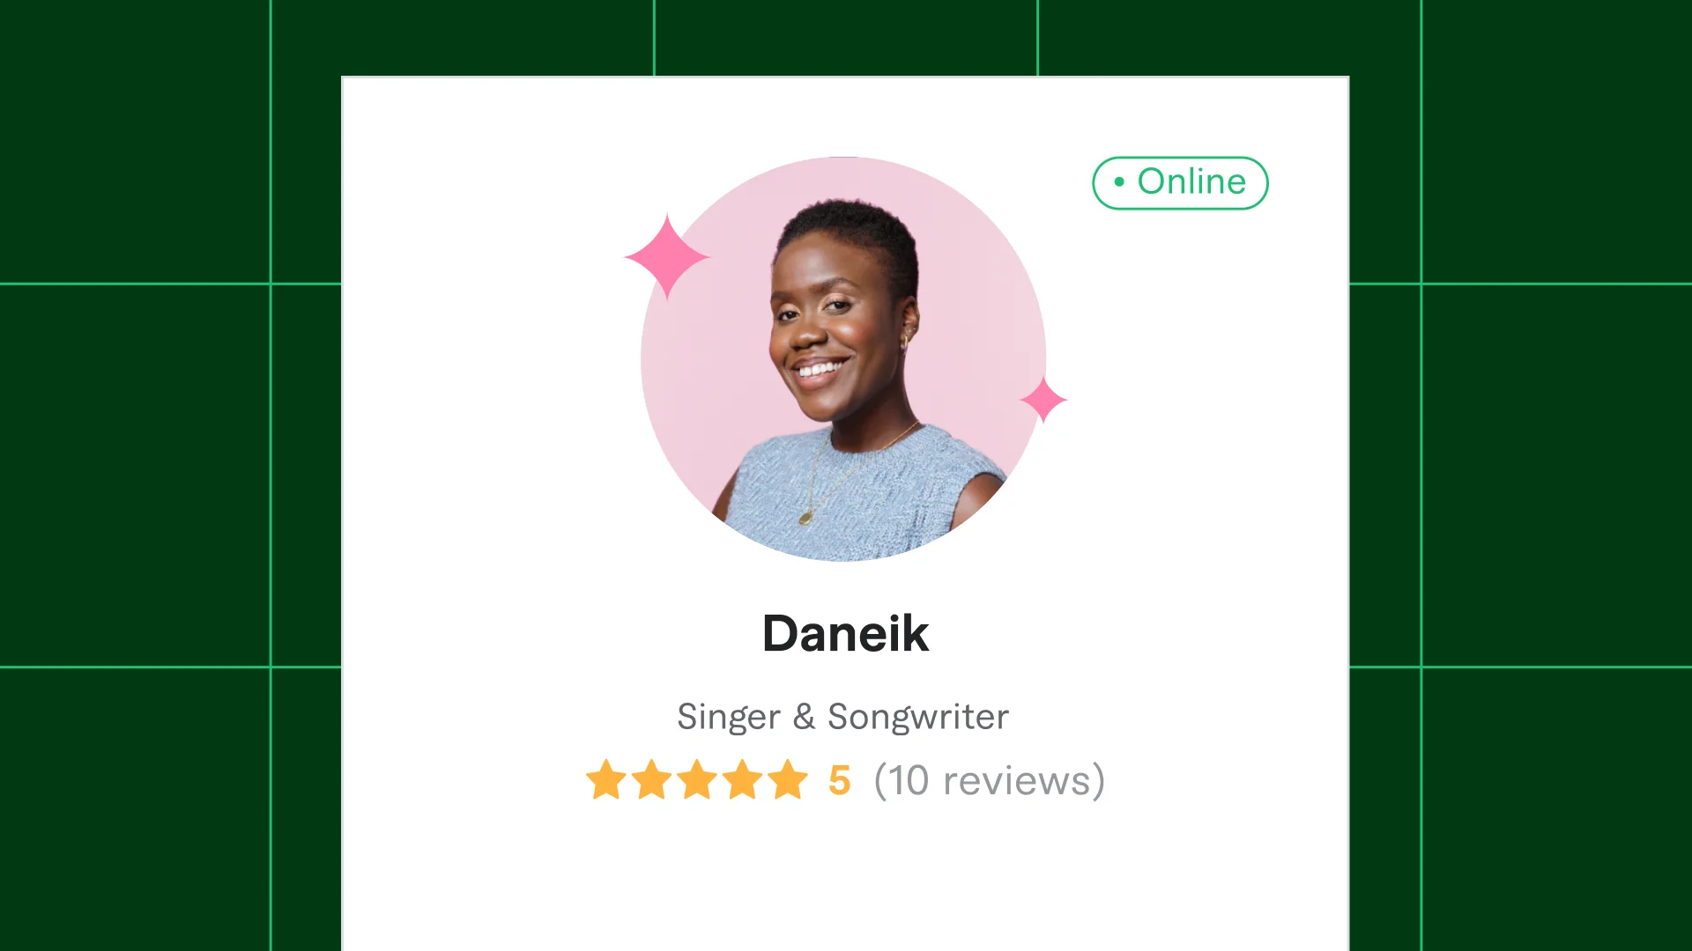The image size is (1692, 951).
Task: Select the fifth gold rating star
Action: [x=788, y=780]
